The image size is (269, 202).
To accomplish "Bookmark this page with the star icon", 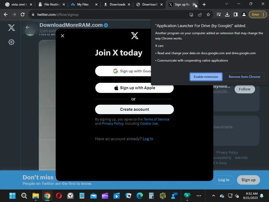I will click(x=208, y=15).
